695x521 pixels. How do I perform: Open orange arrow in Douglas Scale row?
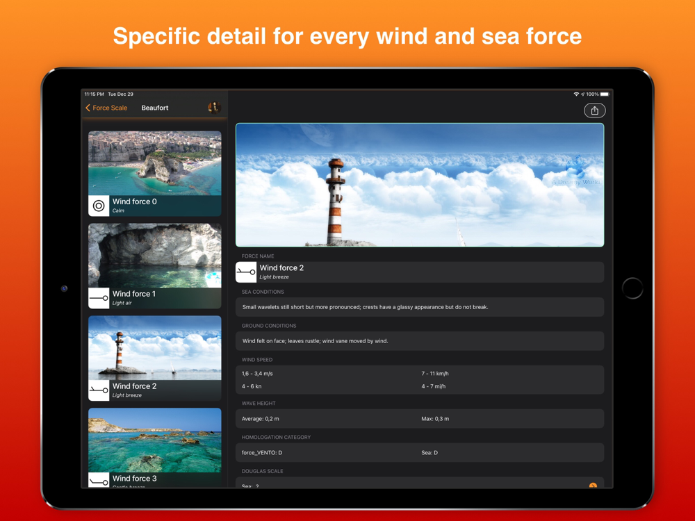(593, 486)
